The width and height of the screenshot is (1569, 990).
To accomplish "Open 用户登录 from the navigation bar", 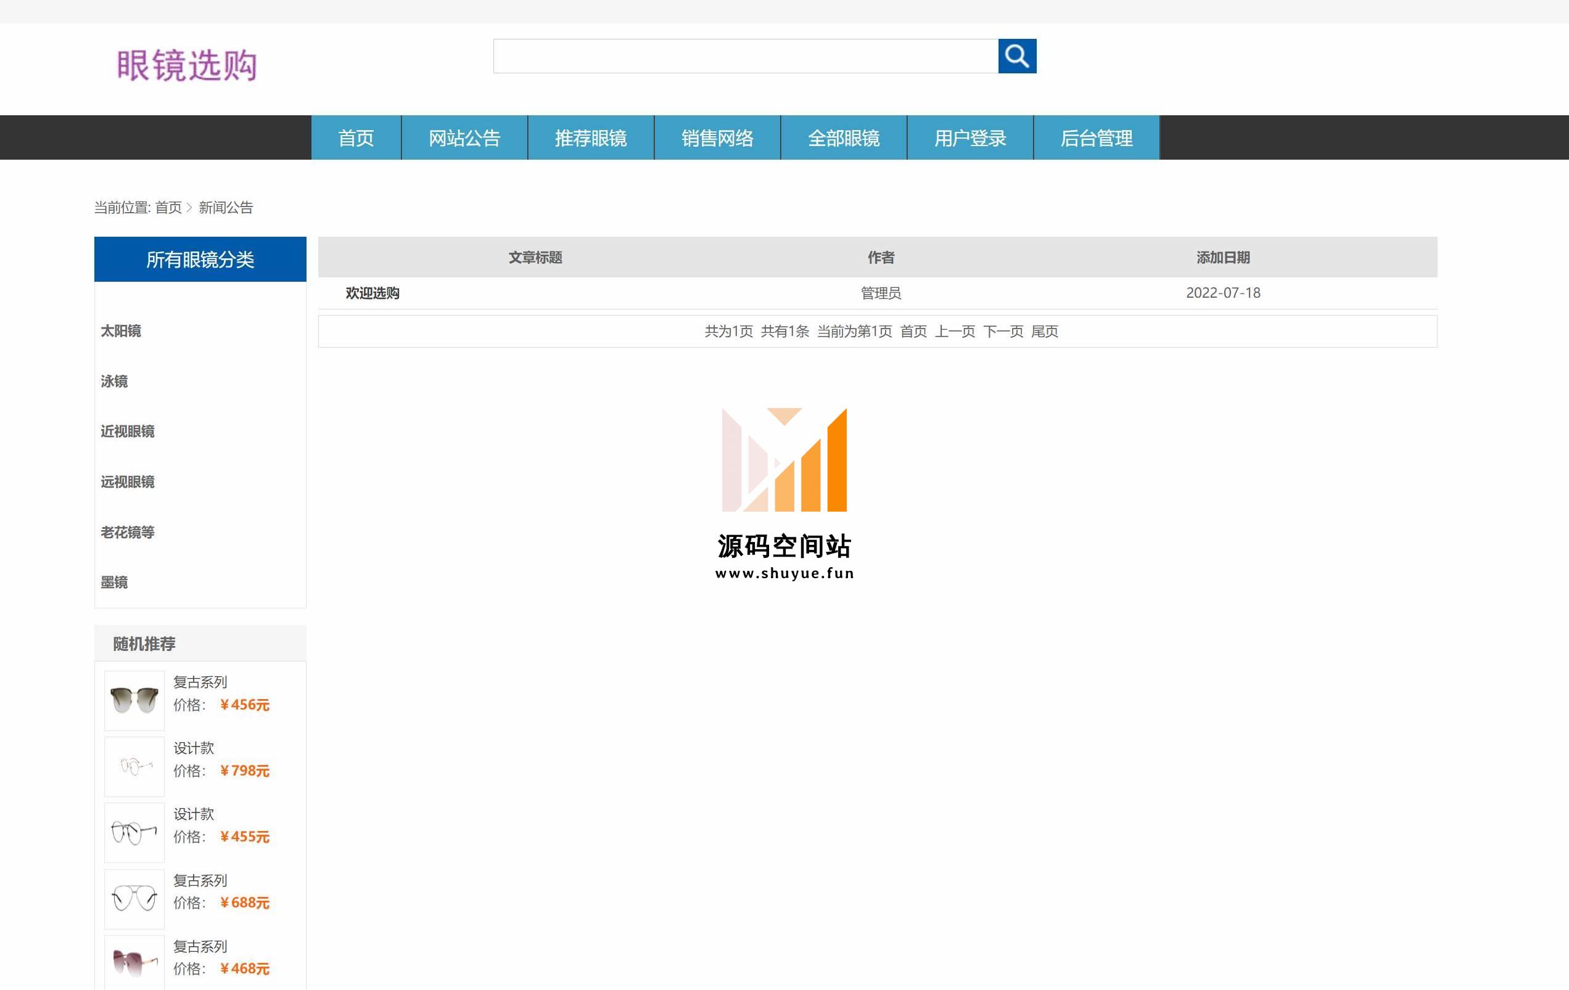I will (x=970, y=137).
